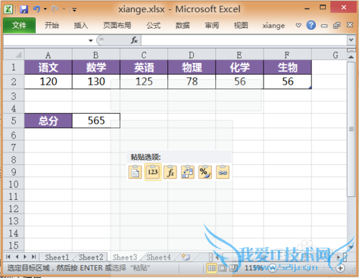
Task: Select row 10 header
Action: [x=14, y=184]
